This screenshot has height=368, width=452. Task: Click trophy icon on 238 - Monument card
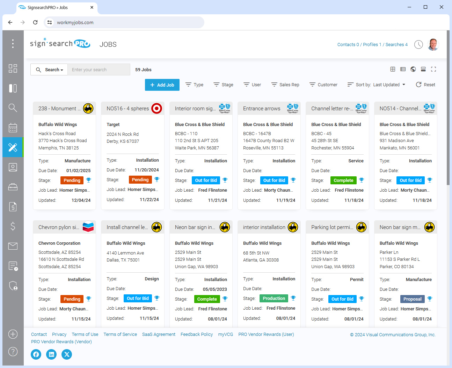click(89, 180)
